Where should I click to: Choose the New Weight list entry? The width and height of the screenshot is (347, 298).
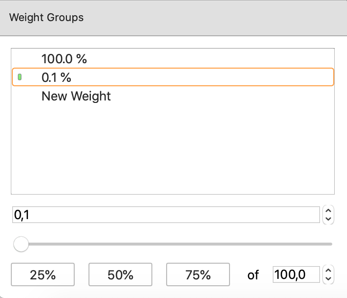(x=76, y=96)
